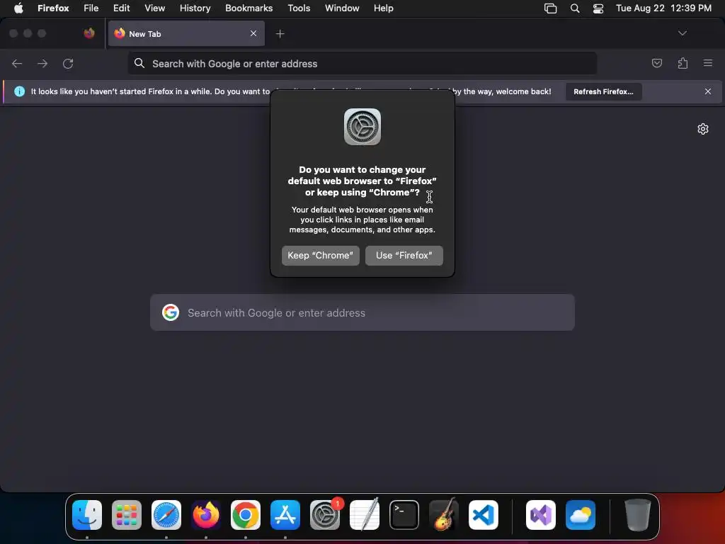
Task: Open new tab personalize gear icon
Action: (703, 129)
